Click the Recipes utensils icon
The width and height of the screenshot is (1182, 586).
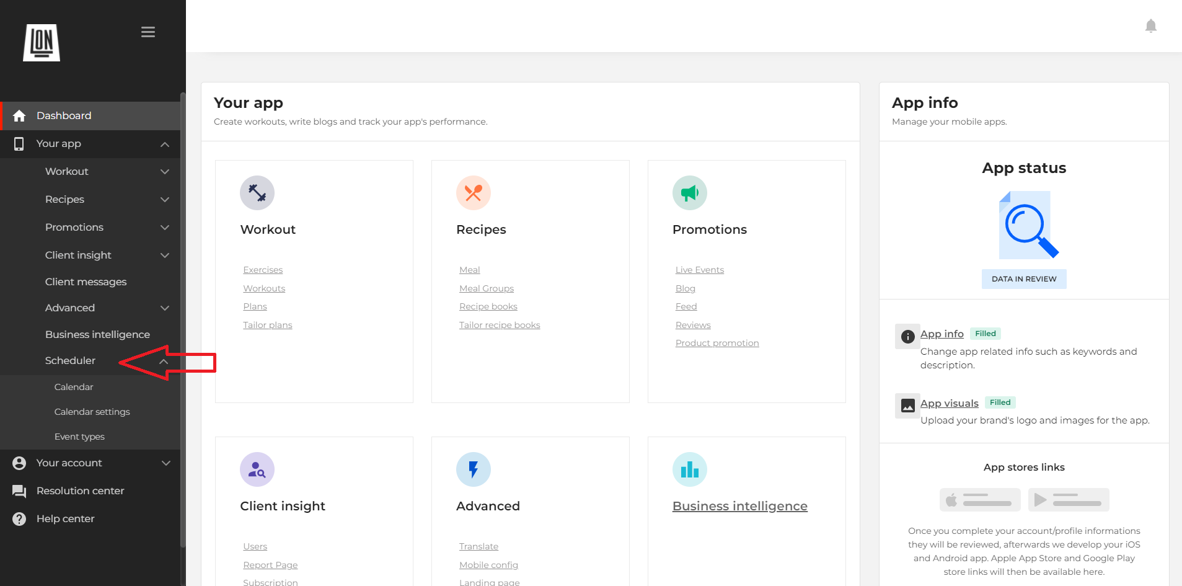(473, 193)
